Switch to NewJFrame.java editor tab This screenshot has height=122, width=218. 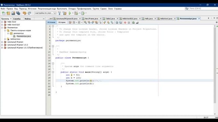(x=92, y=19)
